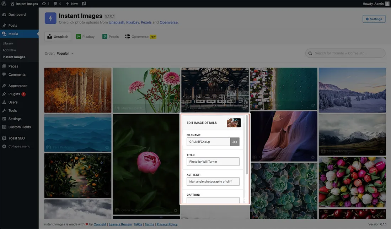
Task: Click the Alt Text input field
Action: [x=213, y=182]
